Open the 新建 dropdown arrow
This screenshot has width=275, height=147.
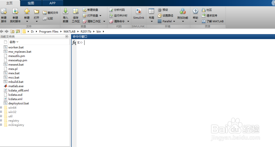point(27,21)
